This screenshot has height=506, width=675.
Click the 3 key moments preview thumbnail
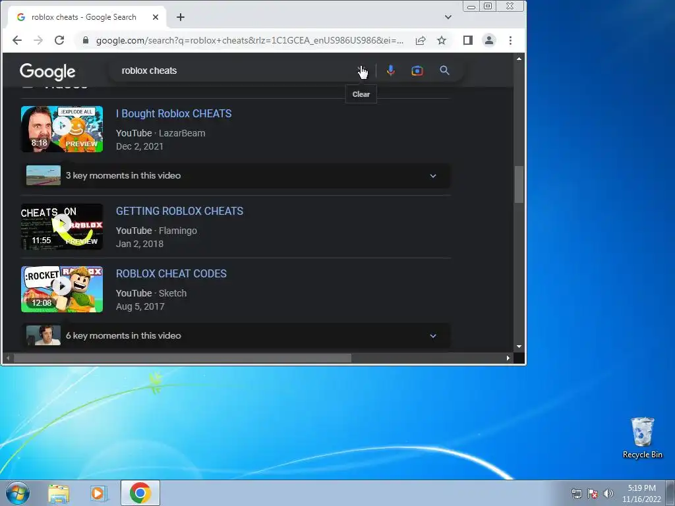[x=44, y=175]
